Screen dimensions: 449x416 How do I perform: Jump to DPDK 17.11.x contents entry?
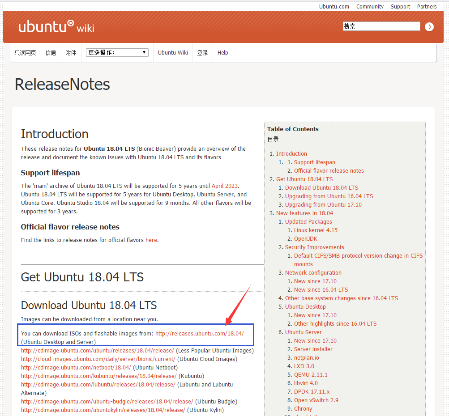312,392
